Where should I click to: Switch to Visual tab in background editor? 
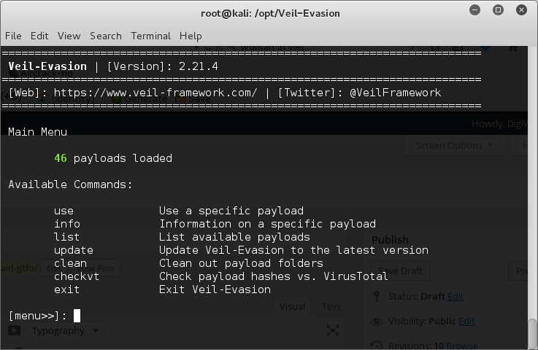pyautogui.click(x=292, y=306)
